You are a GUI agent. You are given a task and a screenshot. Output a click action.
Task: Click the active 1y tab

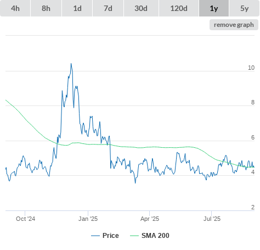214,8
